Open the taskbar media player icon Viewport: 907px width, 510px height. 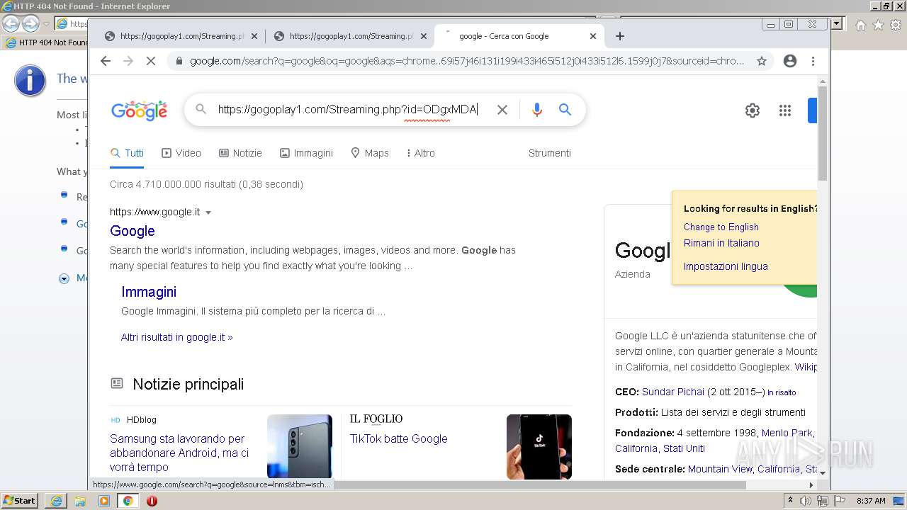point(104,501)
